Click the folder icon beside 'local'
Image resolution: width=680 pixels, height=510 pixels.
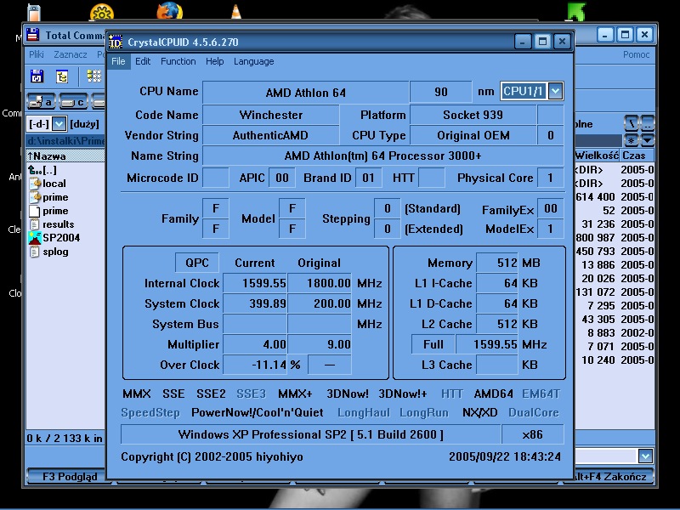pos(35,184)
